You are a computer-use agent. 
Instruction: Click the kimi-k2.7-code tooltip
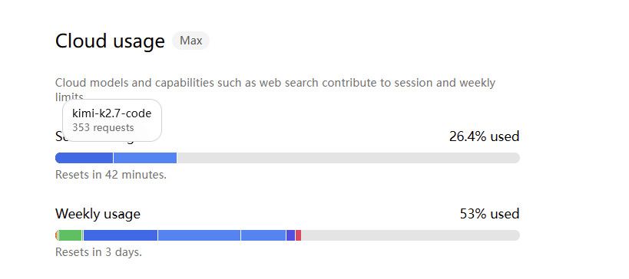[x=112, y=120]
